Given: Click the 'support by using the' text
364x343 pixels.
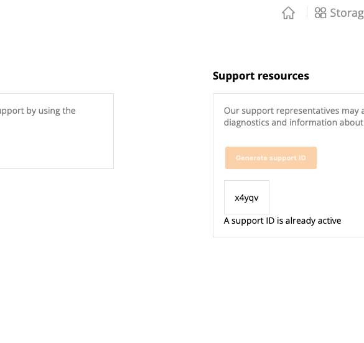Looking at the screenshot, I should [x=37, y=111].
